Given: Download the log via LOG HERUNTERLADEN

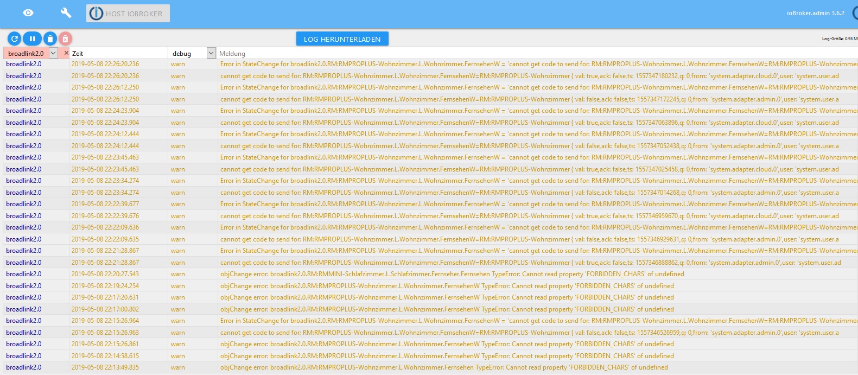Looking at the screenshot, I should click(342, 39).
